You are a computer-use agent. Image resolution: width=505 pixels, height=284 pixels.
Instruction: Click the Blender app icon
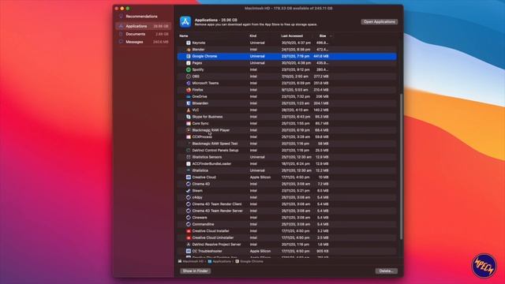pyautogui.click(x=189, y=49)
